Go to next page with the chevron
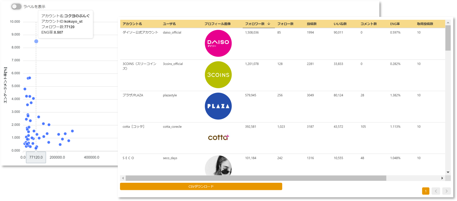The image size is (457, 201). tap(446, 191)
